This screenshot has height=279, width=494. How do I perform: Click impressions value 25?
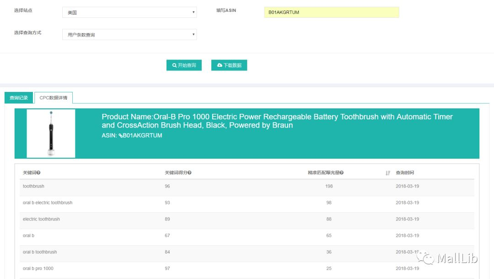(x=329, y=268)
